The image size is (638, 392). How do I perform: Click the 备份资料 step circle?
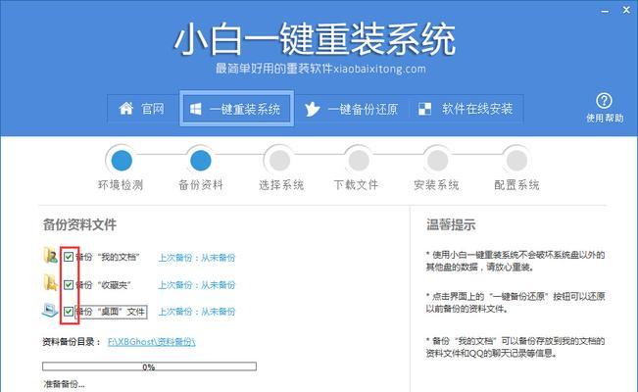pyautogui.click(x=201, y=161)
